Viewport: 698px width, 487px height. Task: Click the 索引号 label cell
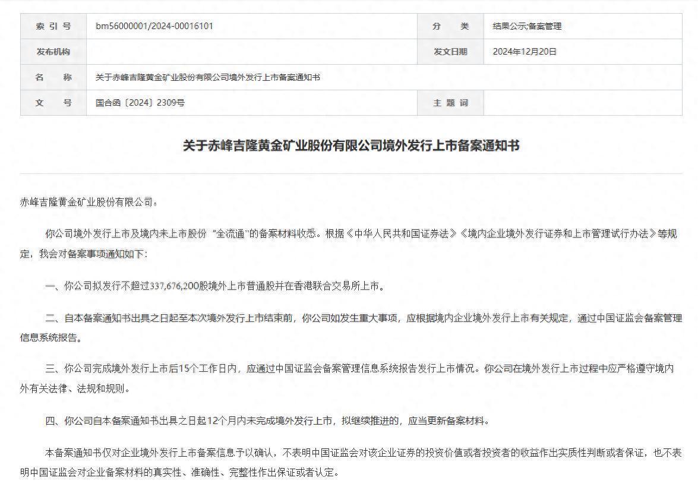click(53, 26)
